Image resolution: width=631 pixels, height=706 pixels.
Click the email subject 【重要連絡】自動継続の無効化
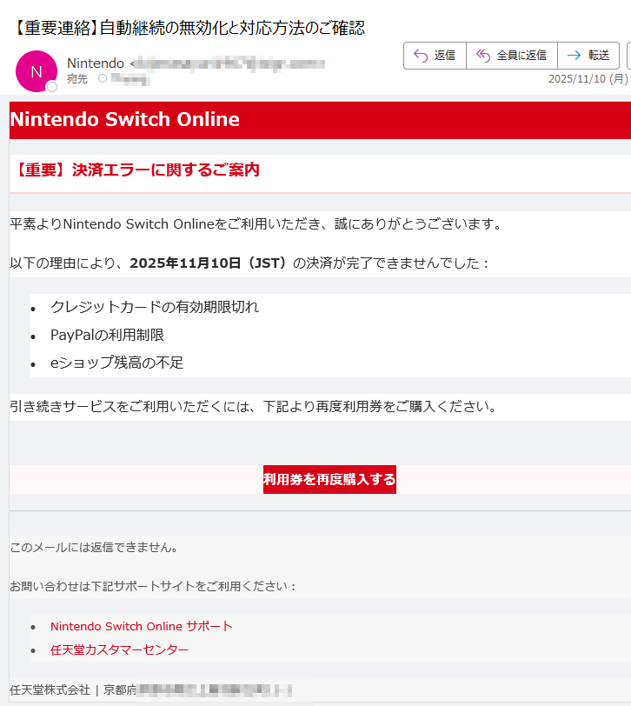coord(187,28)
